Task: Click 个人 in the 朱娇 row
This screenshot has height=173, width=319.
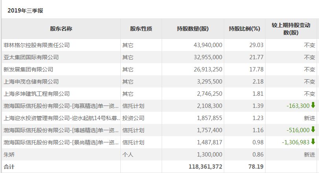Action: [128, 155]
